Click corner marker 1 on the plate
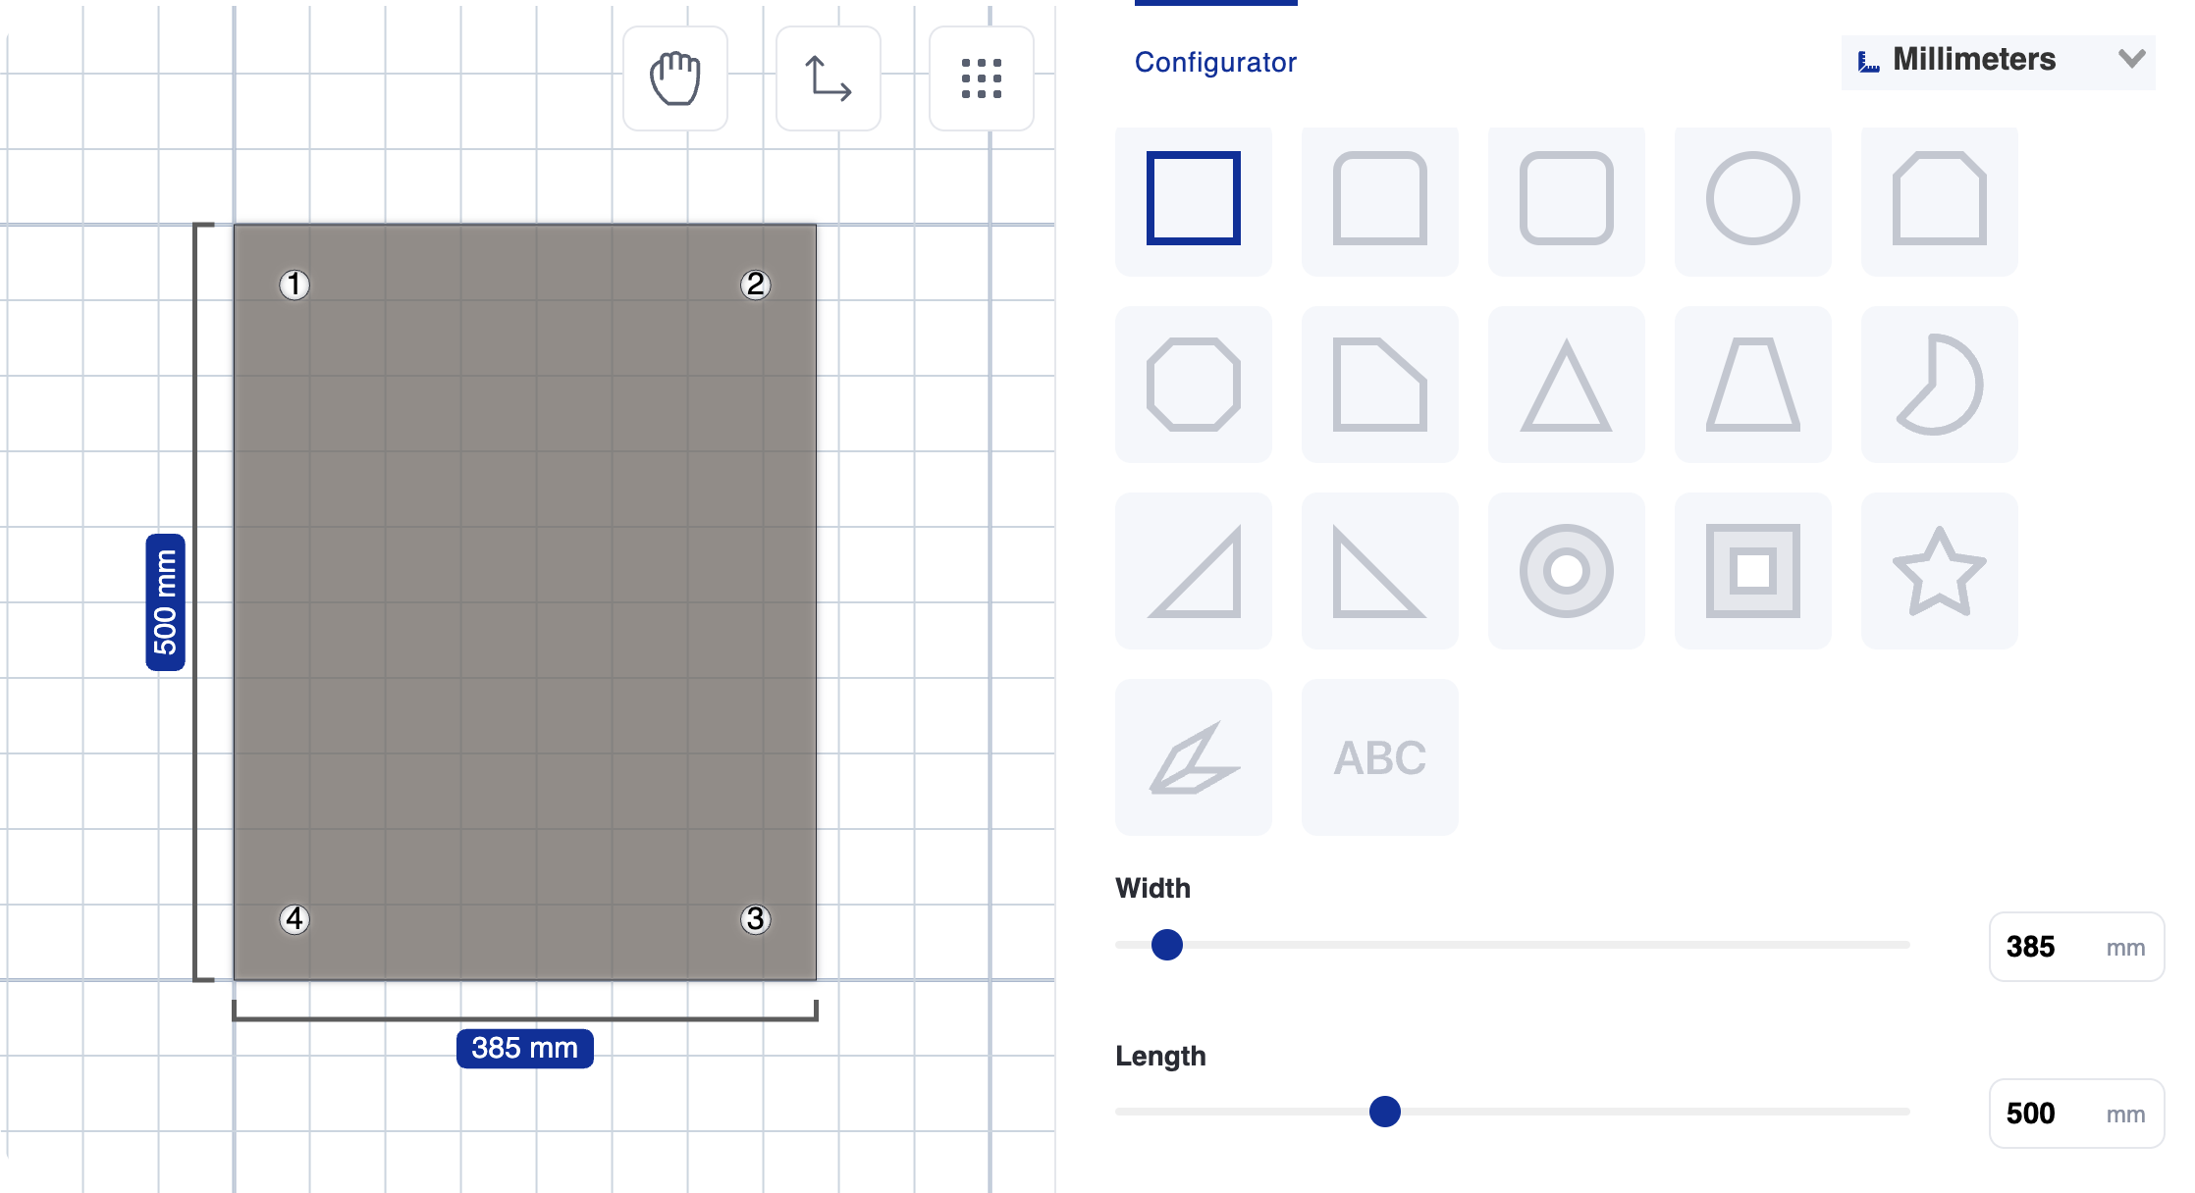The image size is (2195, 1193). point(294,285)
